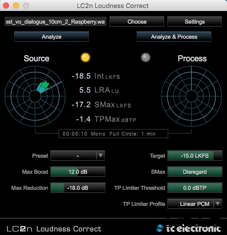The image size is (227, 235).
Task: Open the Settings button
Action: click(194, 22)
